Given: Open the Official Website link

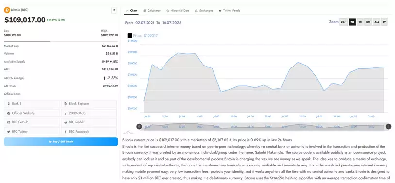Looking at the screenshot, I should 32,113.
